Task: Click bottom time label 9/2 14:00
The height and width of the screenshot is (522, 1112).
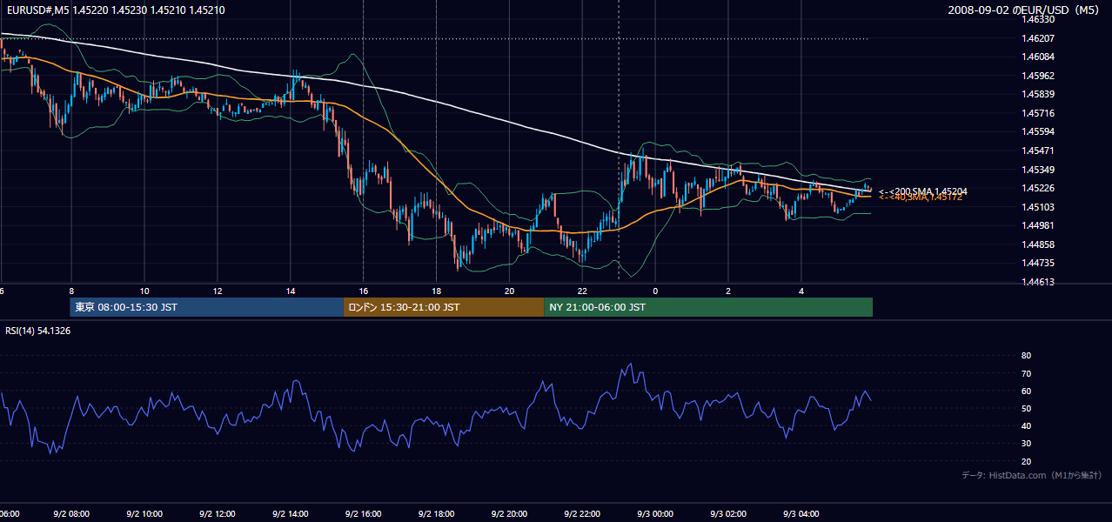Action: click(x=291, y=514)
